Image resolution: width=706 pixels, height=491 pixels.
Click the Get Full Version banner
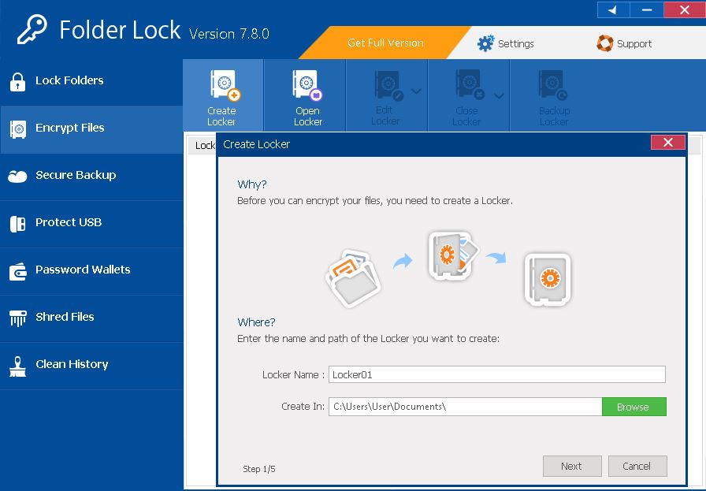(x=385, y=43)
